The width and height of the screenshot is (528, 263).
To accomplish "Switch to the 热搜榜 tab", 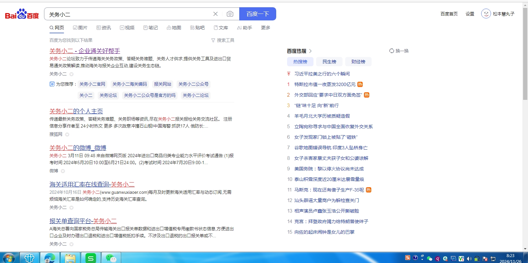I will 300,62.
